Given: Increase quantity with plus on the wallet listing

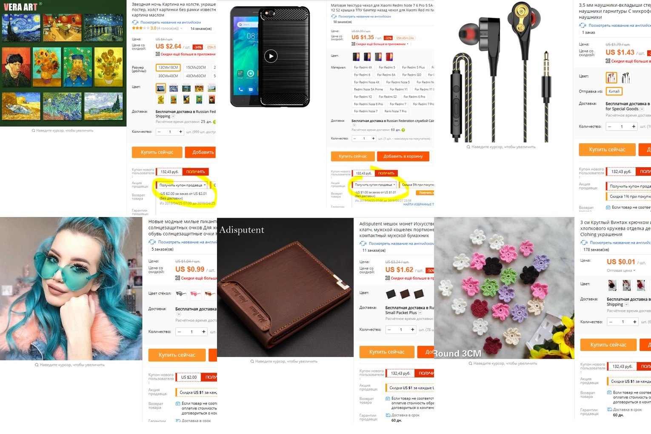Looking at the screenshot, I should tap(412, 330).
